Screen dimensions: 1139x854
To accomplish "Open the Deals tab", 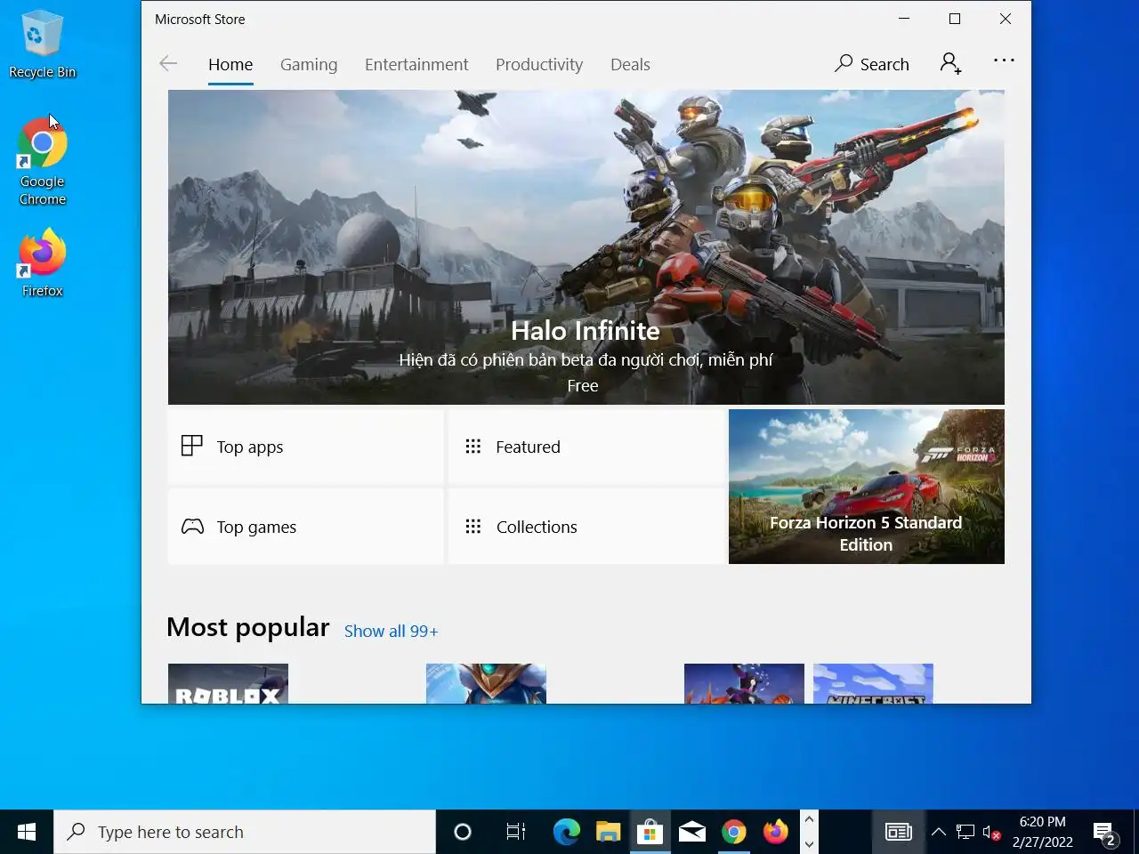I will (x=630, y=64).
